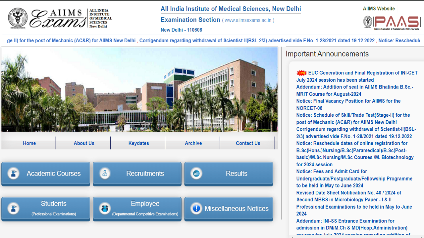Open the Miscellaneous Notices button
The image size is (424, 238).
pos(229,209)
